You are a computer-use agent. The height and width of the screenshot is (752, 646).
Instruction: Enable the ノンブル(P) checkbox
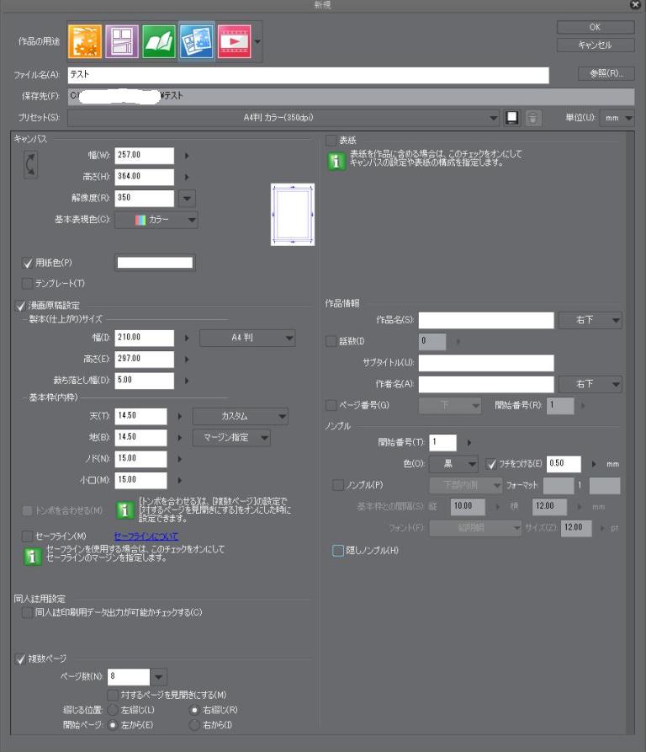coord(337,485)
